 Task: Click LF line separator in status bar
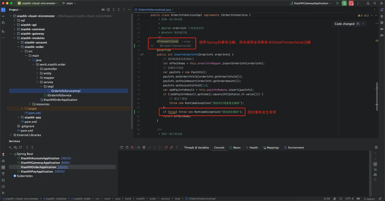click(x=341, y=199)
